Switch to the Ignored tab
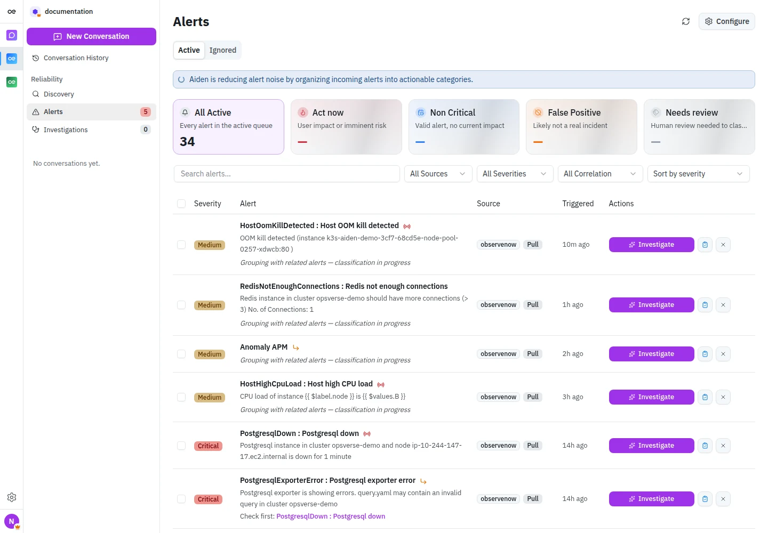The image size is (768, 533). click(x=223, y=50)
